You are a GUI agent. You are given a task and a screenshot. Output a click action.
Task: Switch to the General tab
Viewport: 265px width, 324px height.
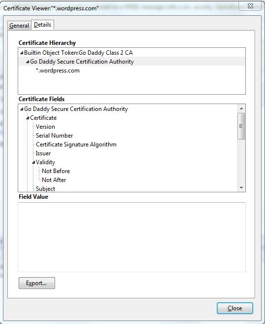[x=19, y=26]
